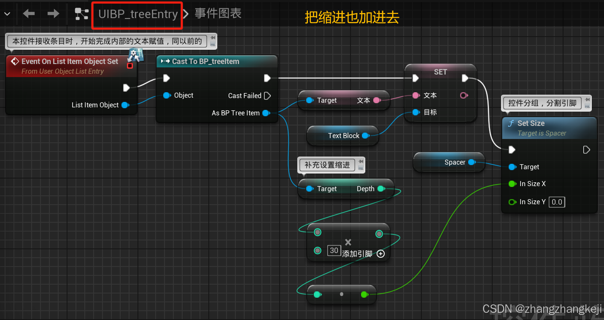
Task: Click the As BP Tree Item output pin
Action: click(266, 113)
